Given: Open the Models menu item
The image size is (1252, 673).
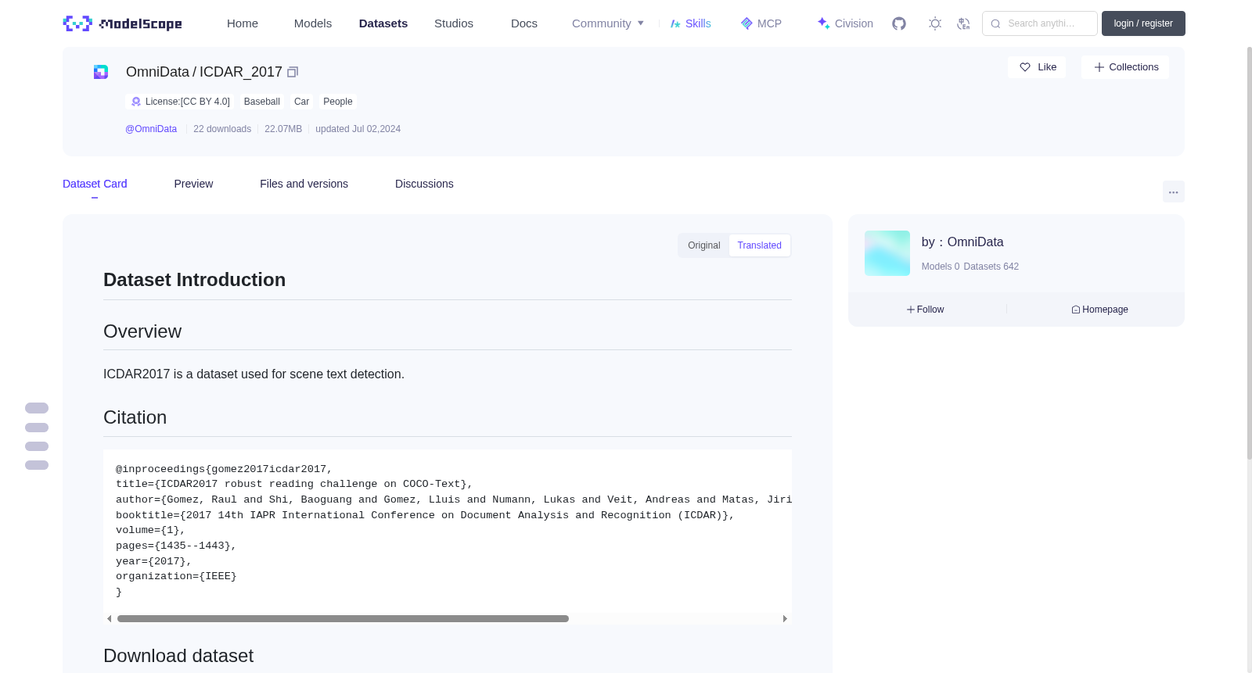Looking at the screenshot, I should (x=313, y=23).
